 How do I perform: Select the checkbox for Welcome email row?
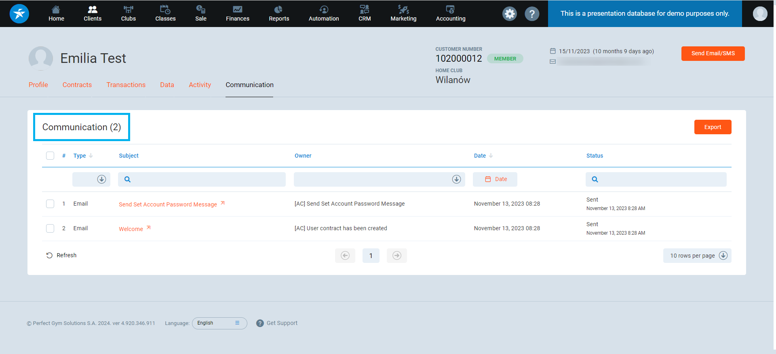(50, 228)
